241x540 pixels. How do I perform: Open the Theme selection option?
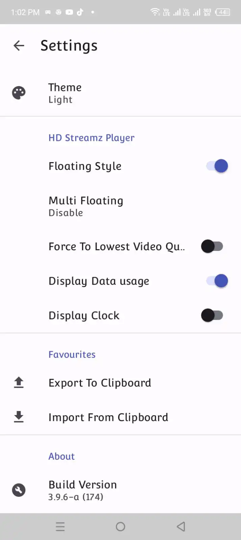(65, 93)
